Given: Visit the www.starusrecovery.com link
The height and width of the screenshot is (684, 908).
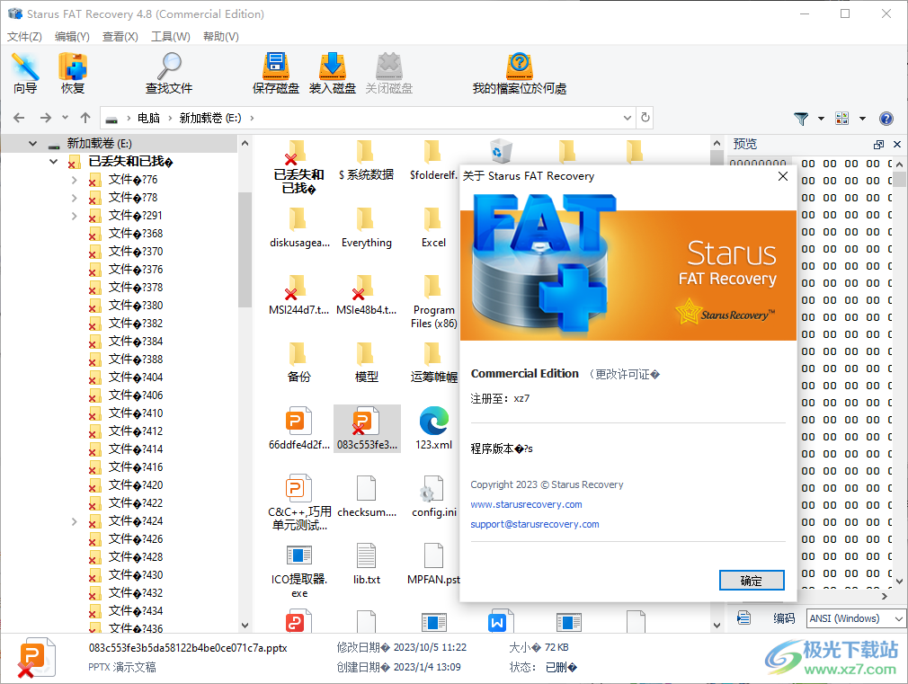Looking at the screenshot, I should click(526, 504).
